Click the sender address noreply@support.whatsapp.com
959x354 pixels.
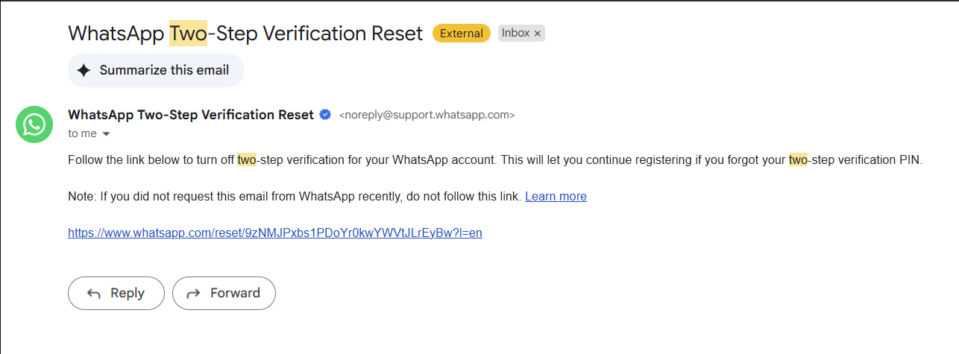pos(427,115)
